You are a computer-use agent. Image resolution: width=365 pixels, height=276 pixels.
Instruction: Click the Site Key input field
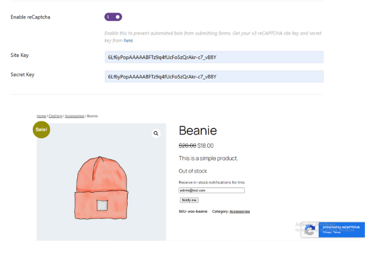(x=214, y=57)
